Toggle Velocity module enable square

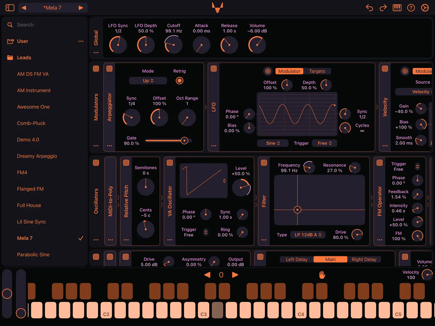385,69
